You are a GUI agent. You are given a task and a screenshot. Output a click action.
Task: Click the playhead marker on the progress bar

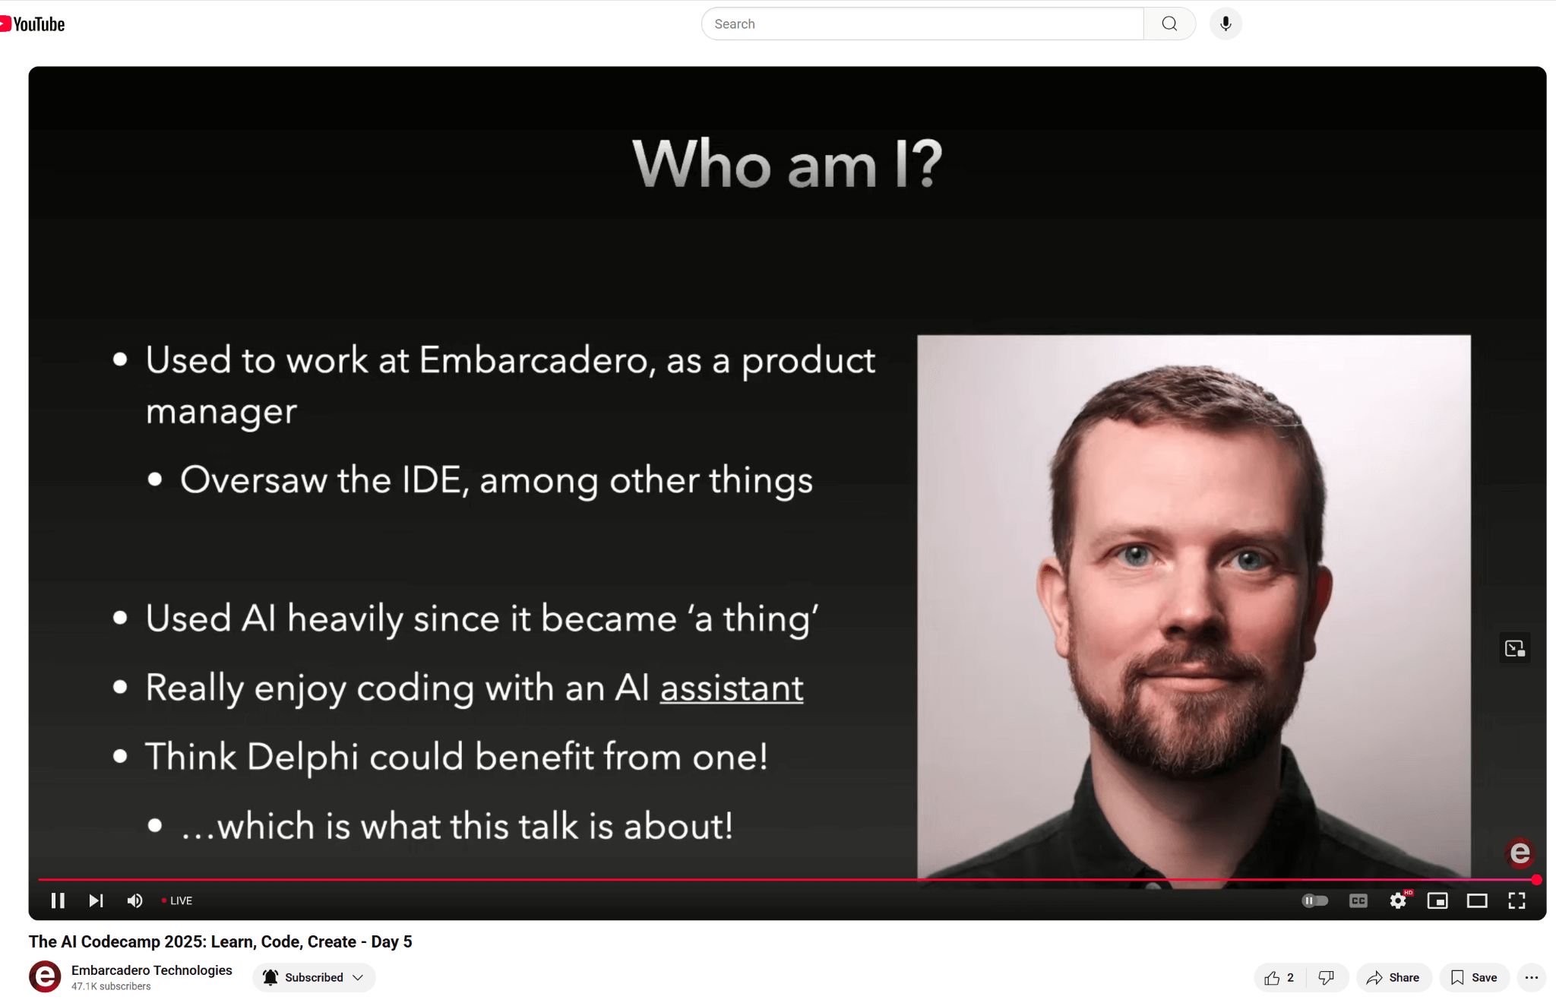pos(1536,879)
